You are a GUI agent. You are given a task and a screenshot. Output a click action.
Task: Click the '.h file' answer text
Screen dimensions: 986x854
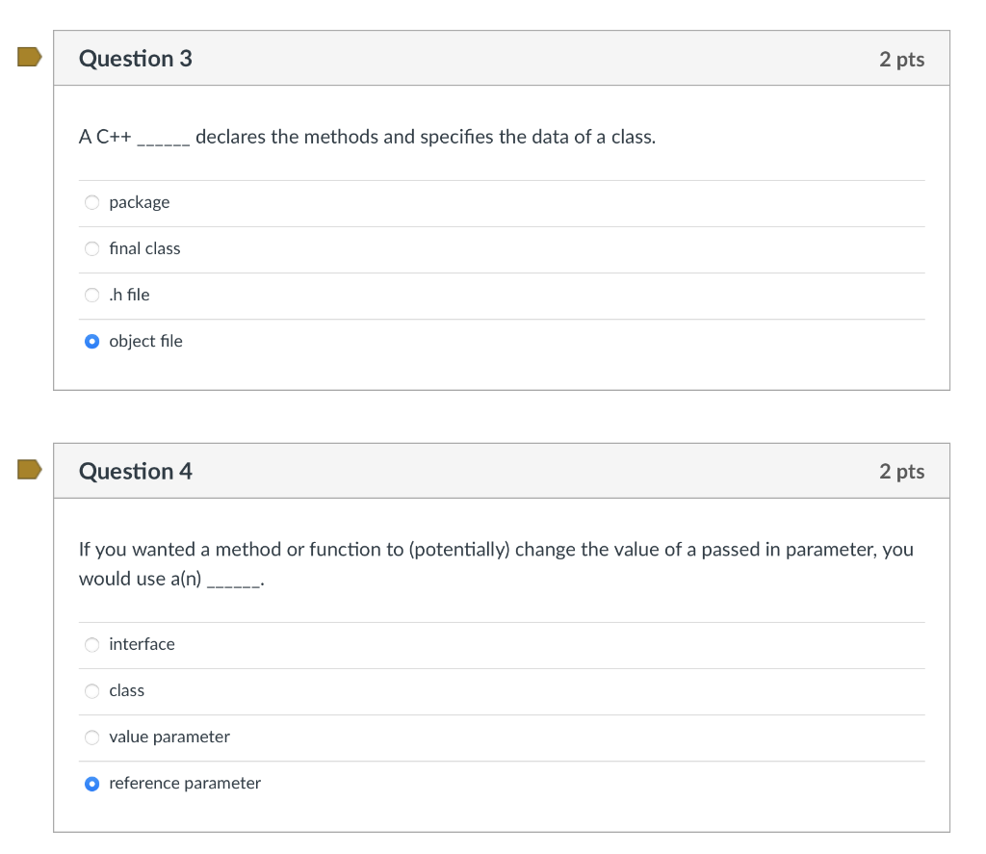[130, 295]
